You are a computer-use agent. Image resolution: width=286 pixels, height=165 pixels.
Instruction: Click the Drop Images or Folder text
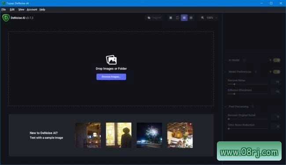pos(111,68)
